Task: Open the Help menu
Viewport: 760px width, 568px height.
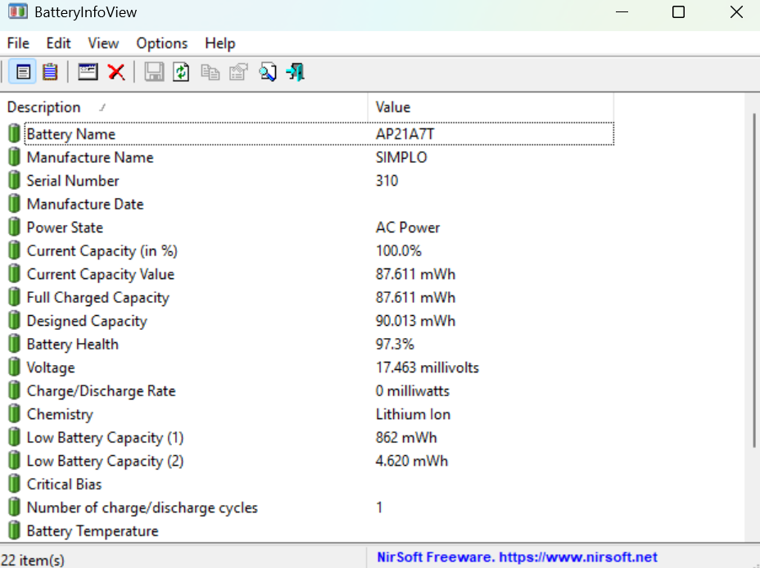Action: (x=219, y=43)
